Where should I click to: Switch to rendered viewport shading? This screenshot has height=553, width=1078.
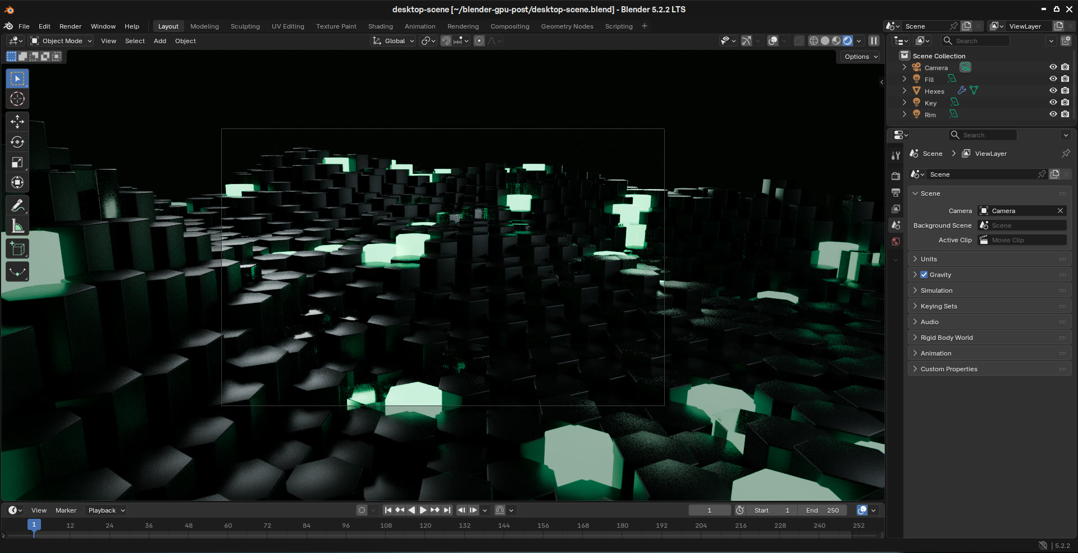coord(847,41)
